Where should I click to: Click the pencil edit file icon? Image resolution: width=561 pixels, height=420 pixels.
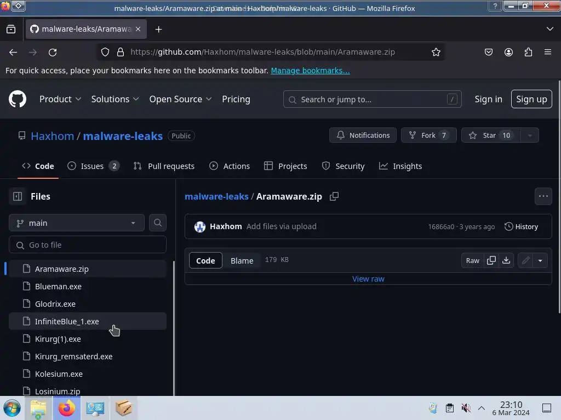[x=525, y=260]
